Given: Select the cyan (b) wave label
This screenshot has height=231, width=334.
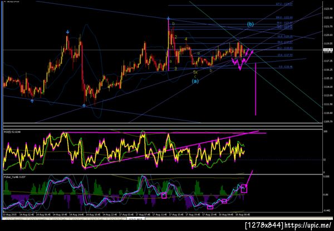Looking at the screenshot, I should click(250, 24).
